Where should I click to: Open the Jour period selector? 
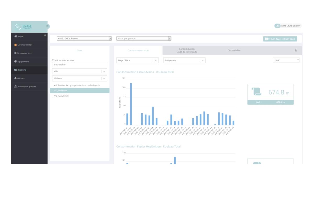coord(286,60)
